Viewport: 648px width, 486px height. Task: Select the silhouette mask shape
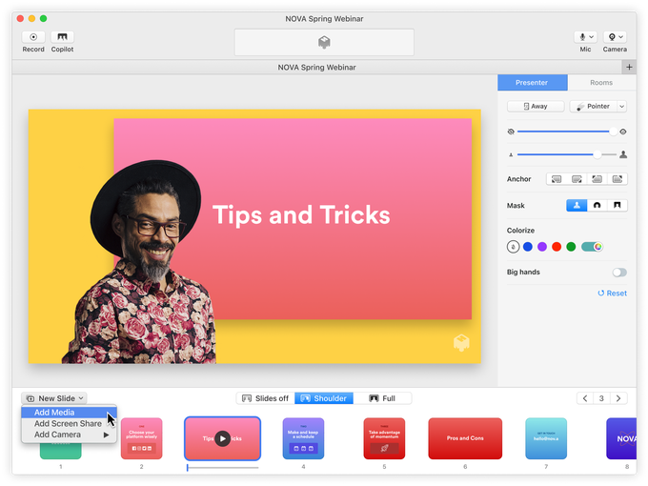577,205
